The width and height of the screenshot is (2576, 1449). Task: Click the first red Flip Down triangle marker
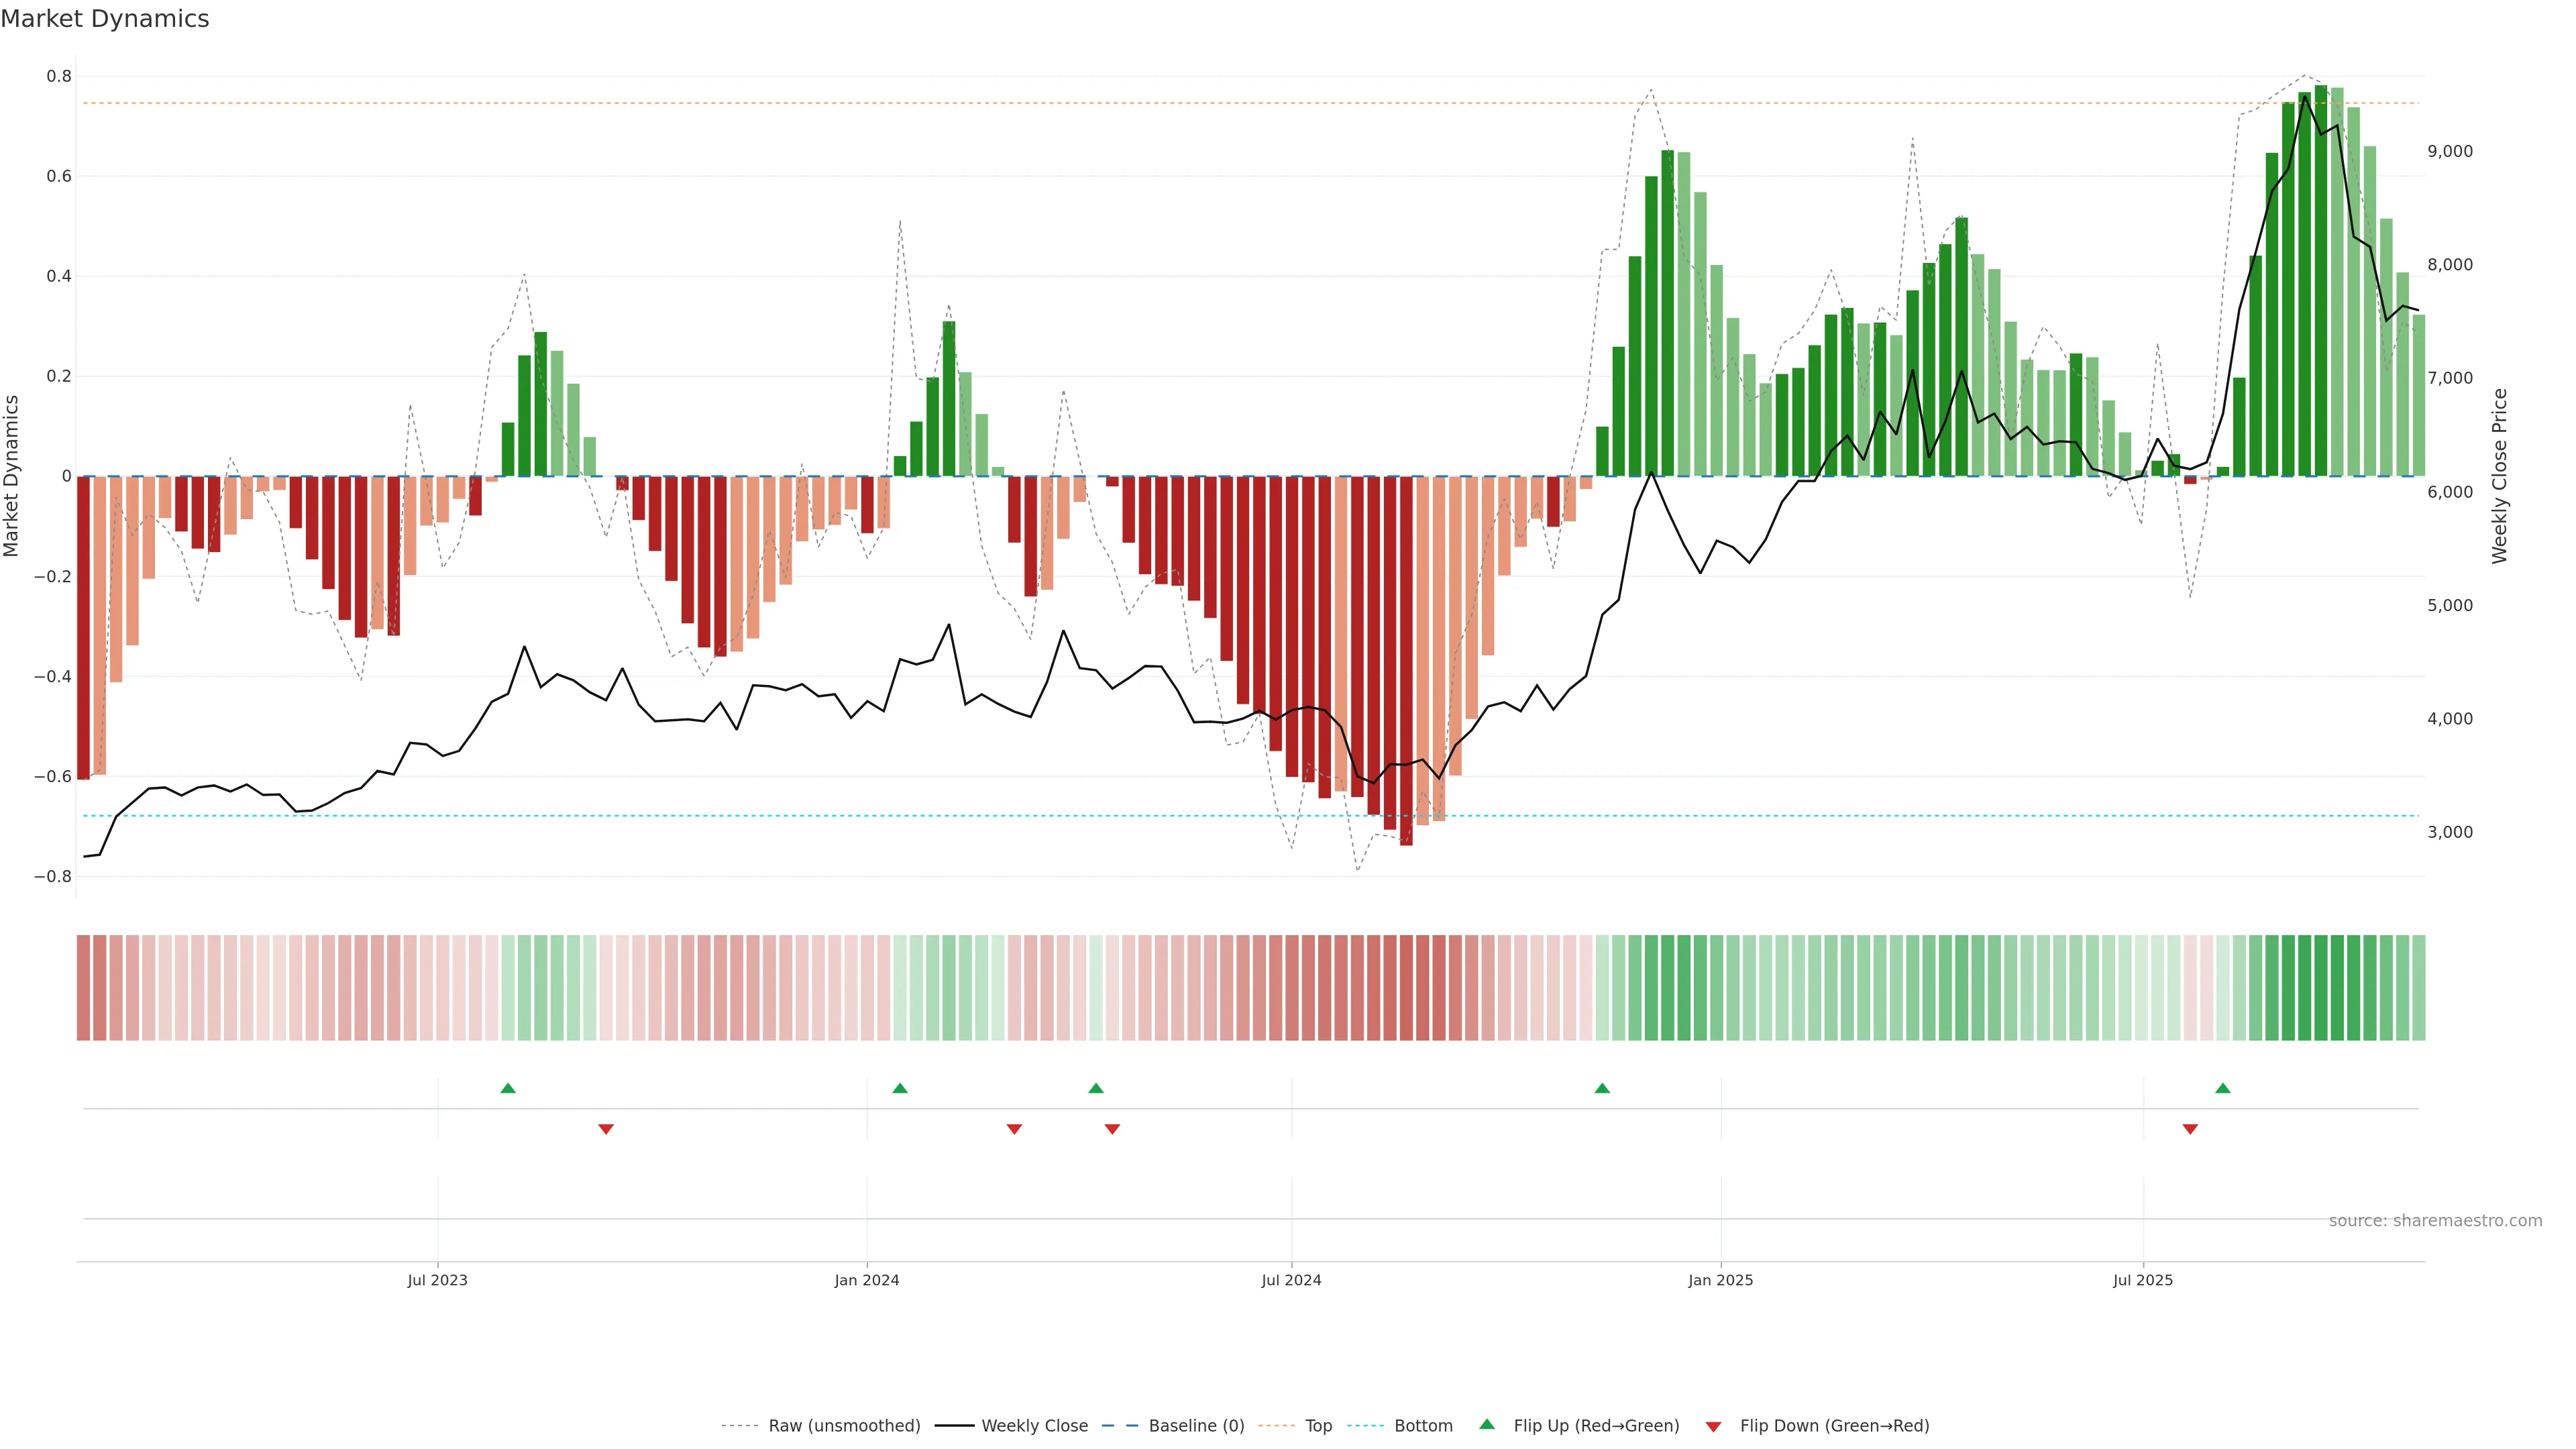(x=606, y=1129)
